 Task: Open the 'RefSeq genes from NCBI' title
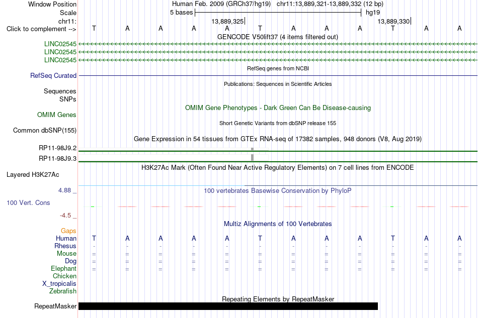278,68
